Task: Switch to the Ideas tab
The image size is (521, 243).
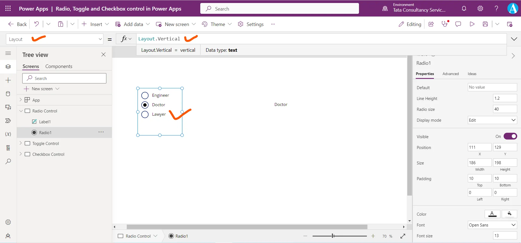Action: [472, 74]
